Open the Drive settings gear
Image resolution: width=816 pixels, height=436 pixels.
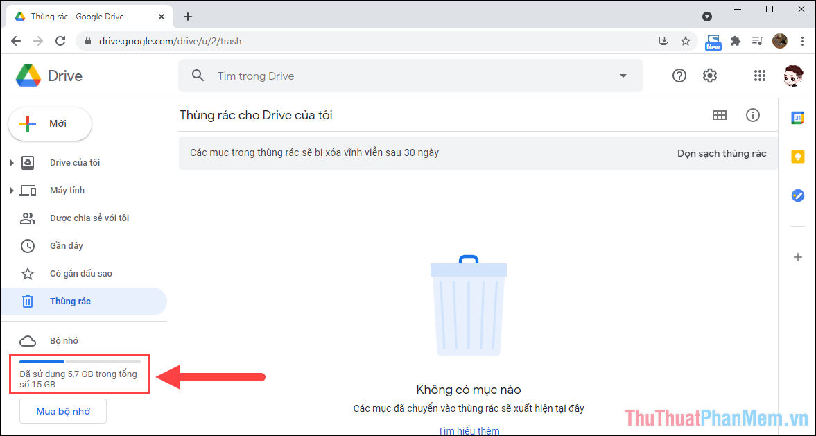pyautogui.click(x=709, y=76)
